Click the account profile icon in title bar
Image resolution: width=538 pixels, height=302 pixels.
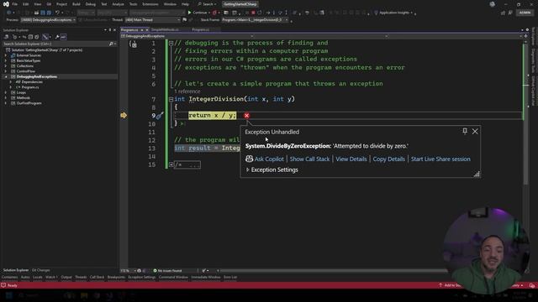(493, 4)
